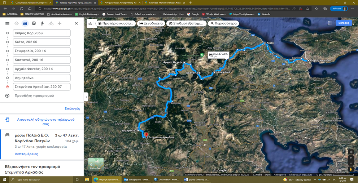Viewport: 358px width, 183px height.
Task: Click the Street View pegman
Action: pyautogui.click(x=351, y=169)
